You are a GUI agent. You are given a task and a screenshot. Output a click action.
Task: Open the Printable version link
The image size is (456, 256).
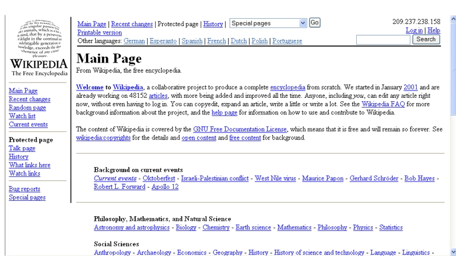coord(99,32)
